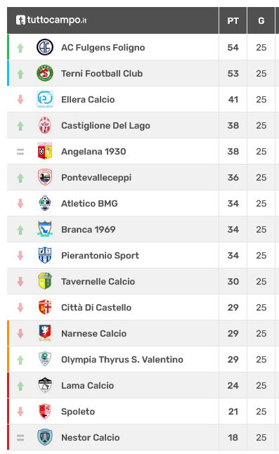The height and width of the screenshot is (454, 279).
Task: Click the Terni Football Club crest
Action: pos(45,73)
